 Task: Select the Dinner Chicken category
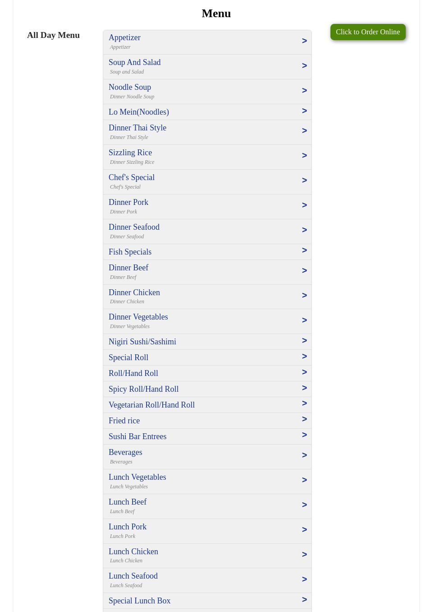[134, 292]
